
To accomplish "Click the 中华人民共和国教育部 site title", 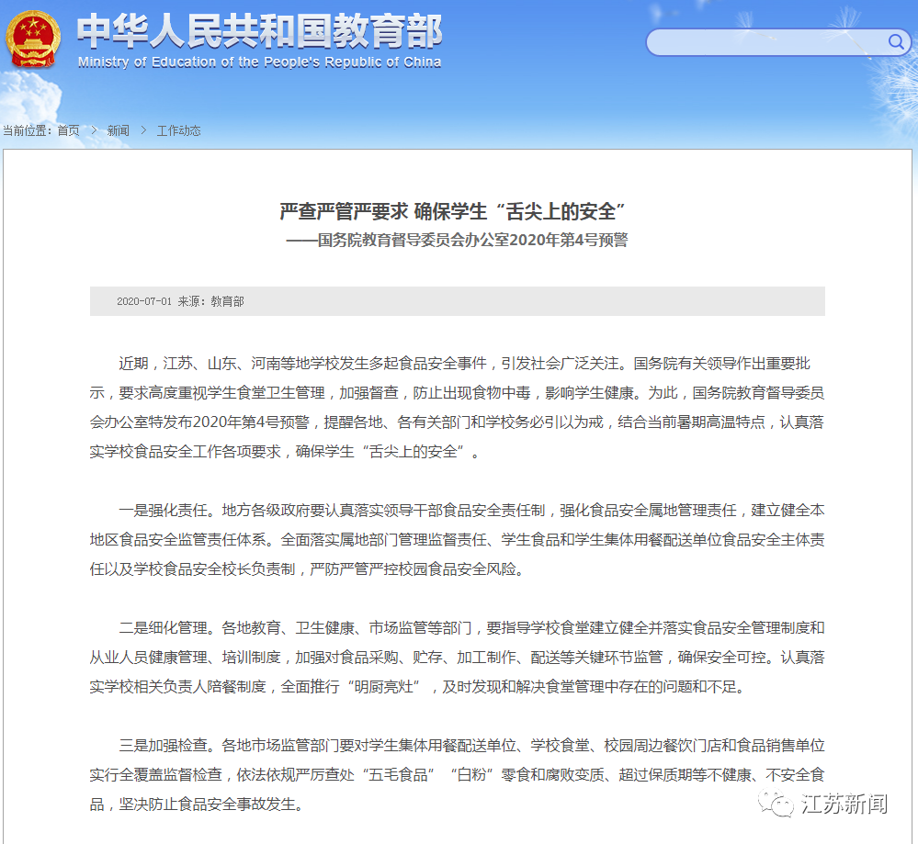I will click(259, 31).
